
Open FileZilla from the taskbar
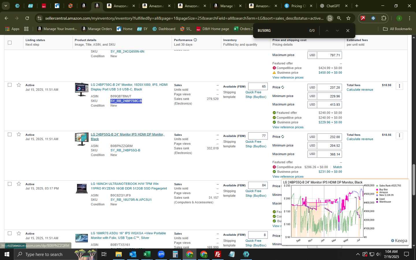(x=218, y=254)
